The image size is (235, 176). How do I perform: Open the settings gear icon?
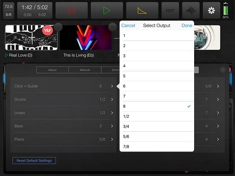click(x=211, y=11)
